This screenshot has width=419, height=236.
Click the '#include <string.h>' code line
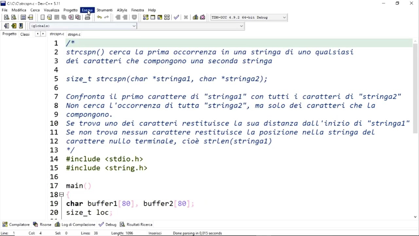107,168
